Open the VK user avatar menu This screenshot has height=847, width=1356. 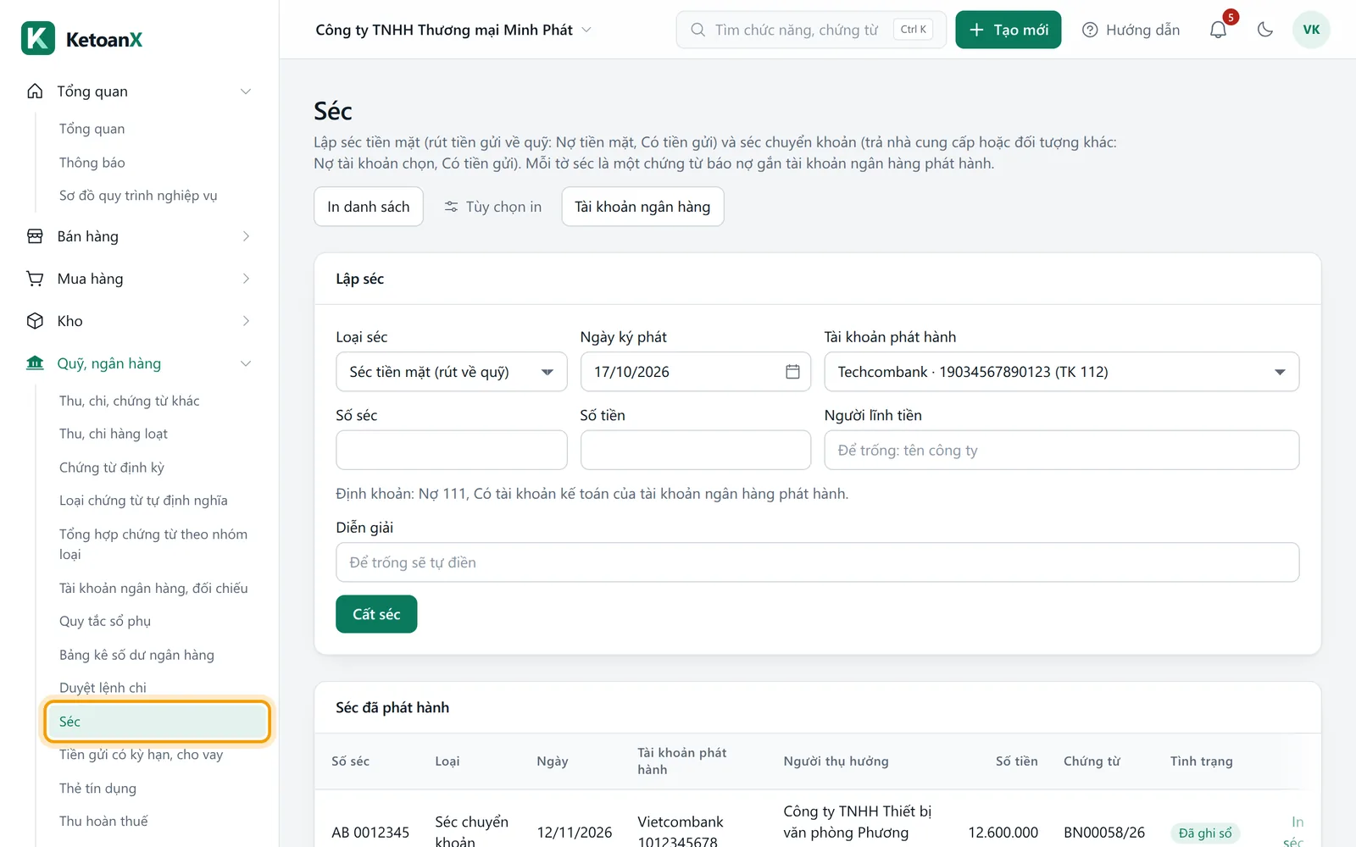pyautogui.click(x=1311, y=30)
